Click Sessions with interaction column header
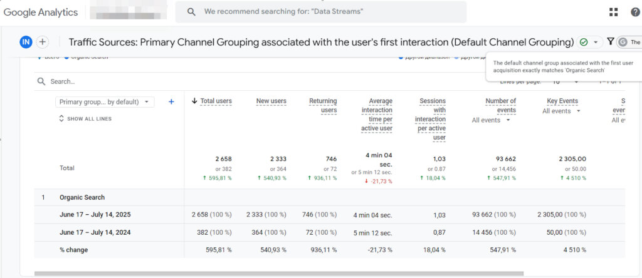 (x=430, y=119)
